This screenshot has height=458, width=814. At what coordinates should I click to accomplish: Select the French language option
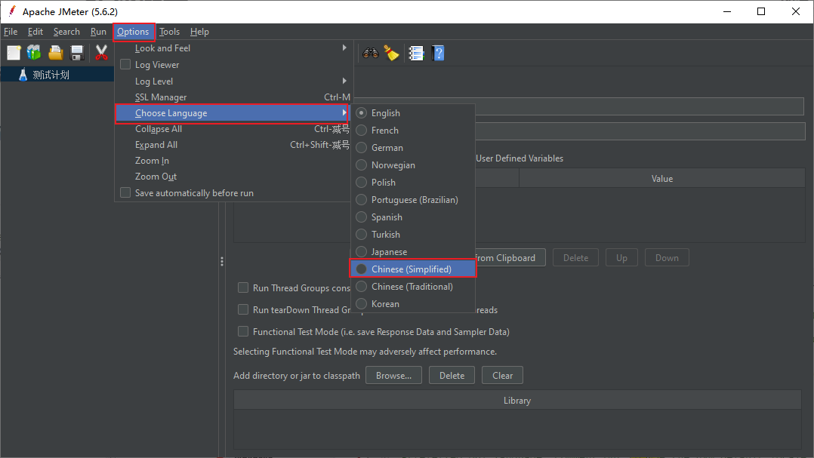tap(413, 131)
